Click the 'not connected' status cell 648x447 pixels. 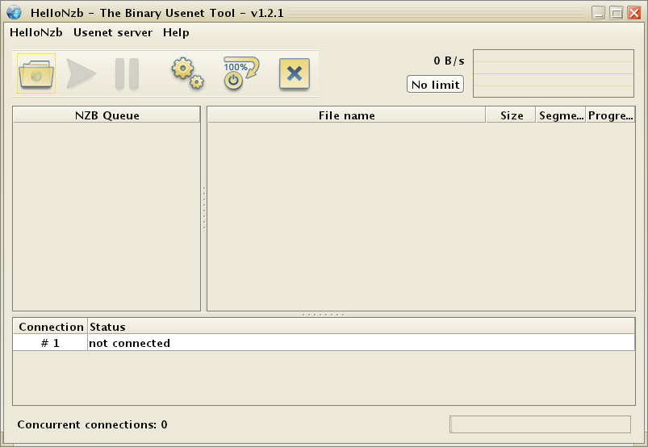pyautogui.click(x=362, y=343)
